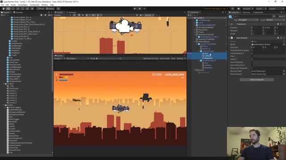286x160 pixels.
Task: Open the Scene camera settings icon
Action: (x=141, y=15)
